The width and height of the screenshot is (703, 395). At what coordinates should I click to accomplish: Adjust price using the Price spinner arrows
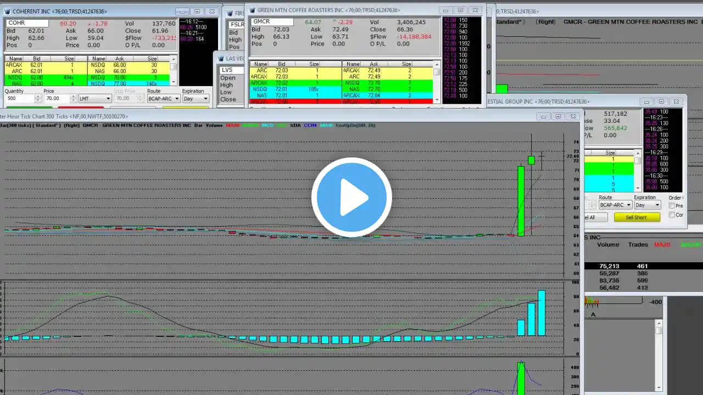point(75,99)
